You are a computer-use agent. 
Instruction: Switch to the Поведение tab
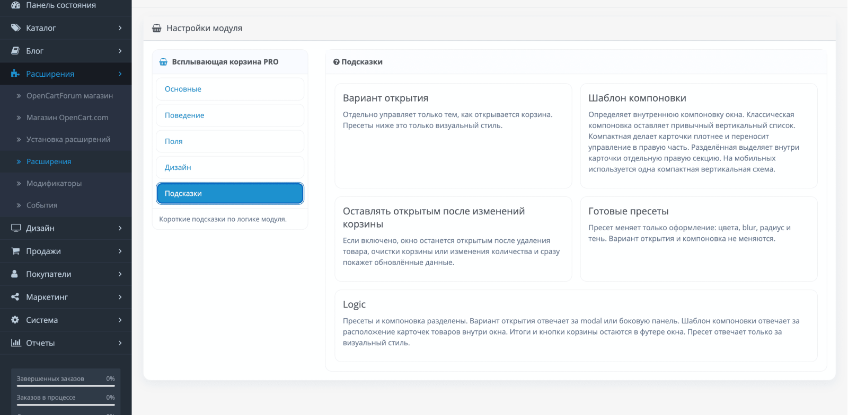tap(230, 115)
